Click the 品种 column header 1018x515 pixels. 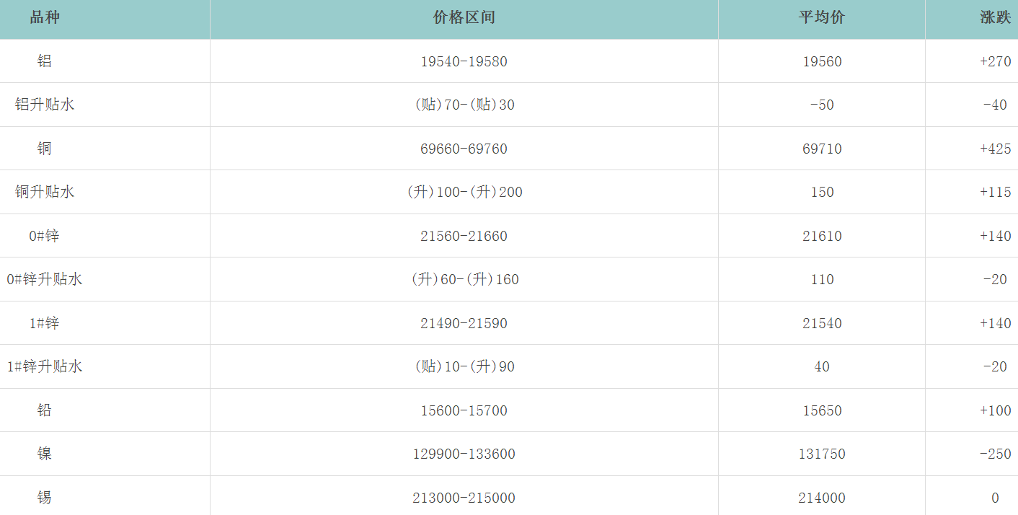click(45, 18)
